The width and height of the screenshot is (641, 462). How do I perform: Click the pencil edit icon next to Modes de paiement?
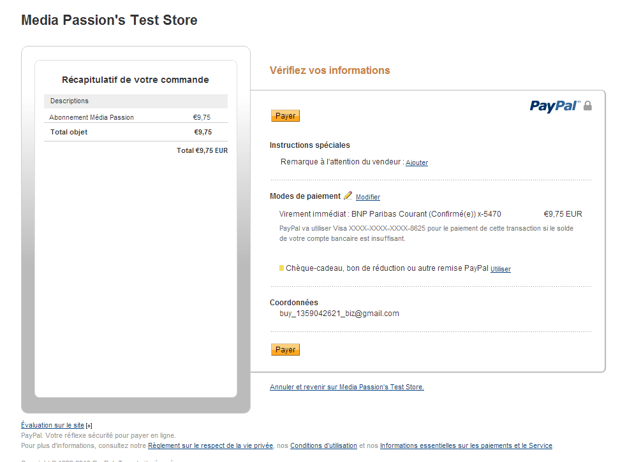tap(348, 196)
